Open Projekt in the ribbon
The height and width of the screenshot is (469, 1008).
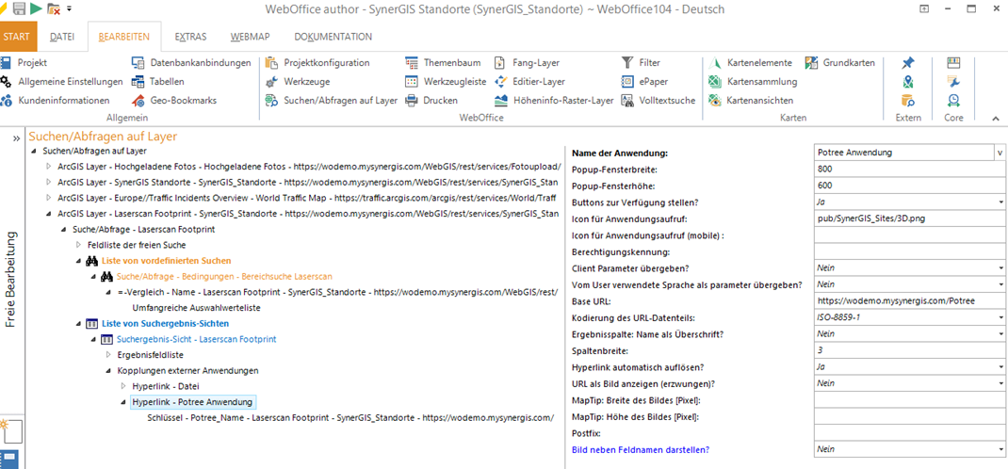pos(24,63)
